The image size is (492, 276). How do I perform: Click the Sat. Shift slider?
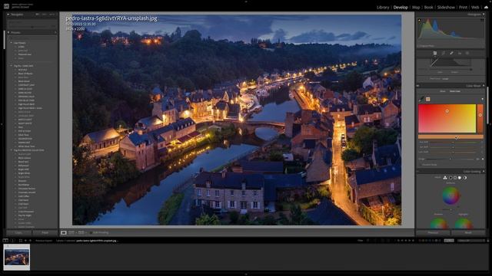[453, 147]
